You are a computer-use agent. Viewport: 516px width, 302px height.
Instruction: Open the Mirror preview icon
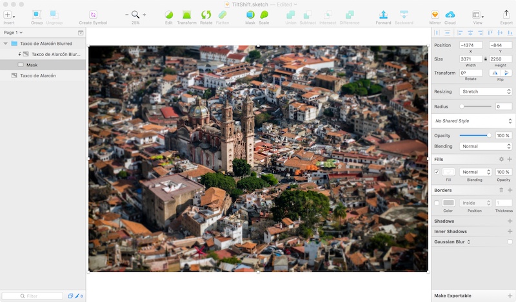[435, 14]
